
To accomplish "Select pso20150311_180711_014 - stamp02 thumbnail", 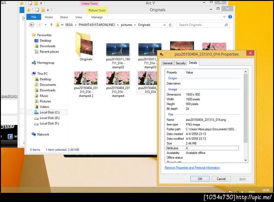I will pos(118,50).
